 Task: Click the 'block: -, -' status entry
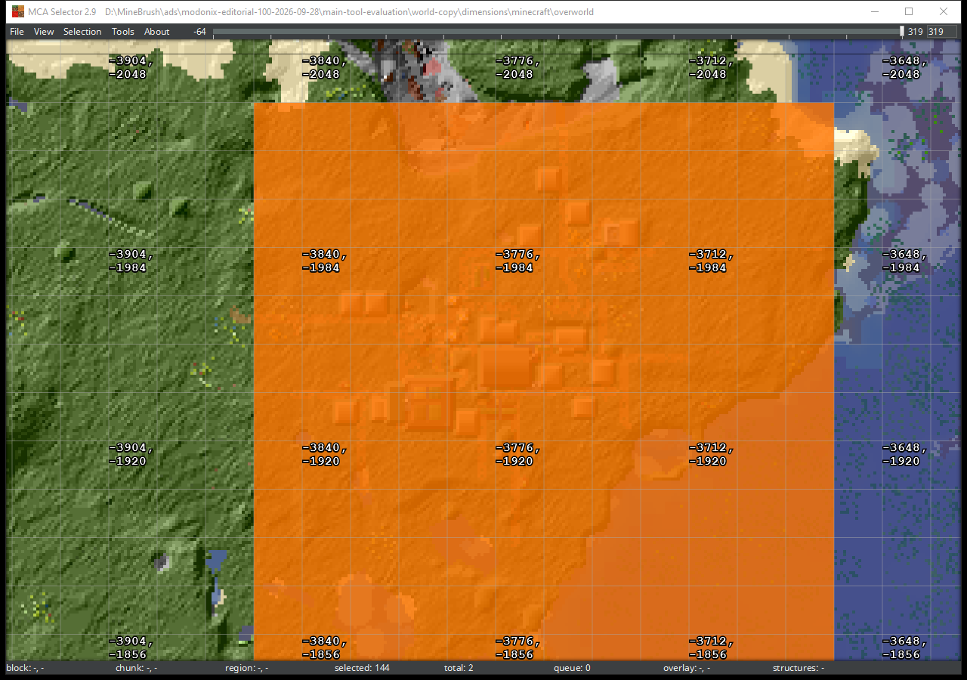25,668
